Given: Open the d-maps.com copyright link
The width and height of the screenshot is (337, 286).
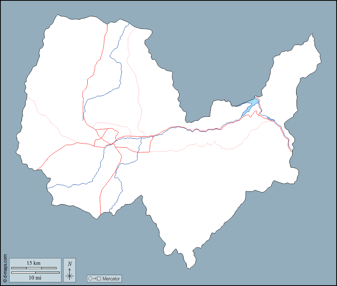Looking at the screenshot, I should 5,268.
